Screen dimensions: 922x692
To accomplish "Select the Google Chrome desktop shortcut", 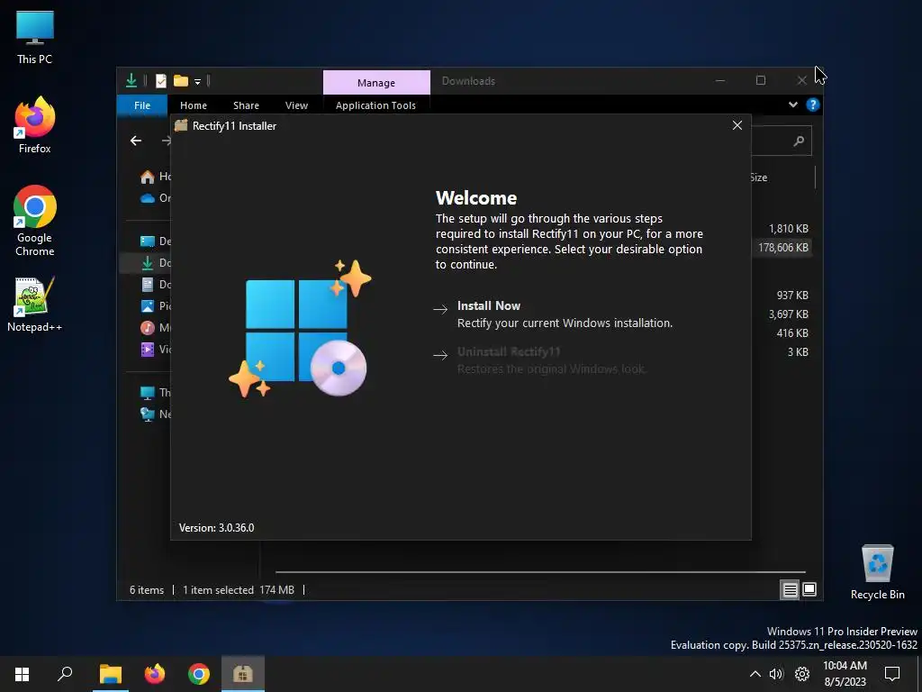I will [35, 221].
